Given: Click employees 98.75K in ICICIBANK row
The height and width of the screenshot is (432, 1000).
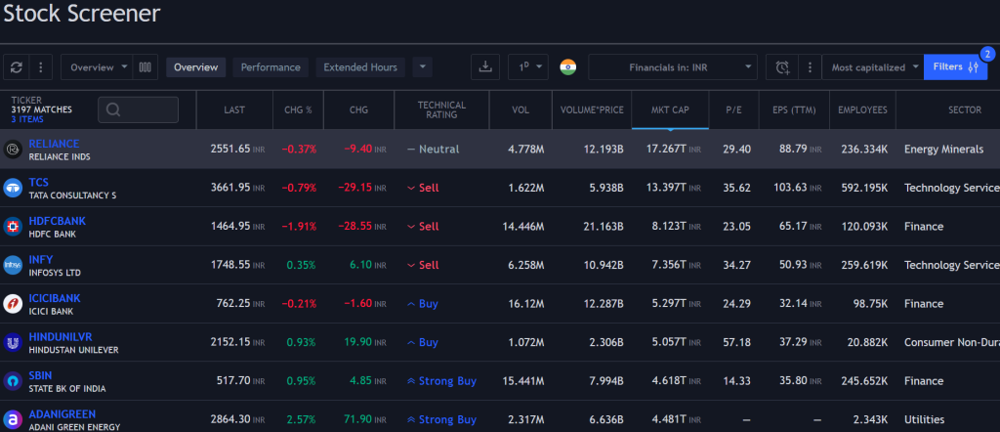Looking at the screenshot, I should tap(868, 304).
